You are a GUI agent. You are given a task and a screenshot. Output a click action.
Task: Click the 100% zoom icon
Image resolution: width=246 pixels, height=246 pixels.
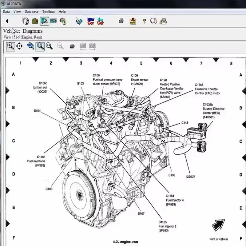pyautogui.click(x=30, y=46)
